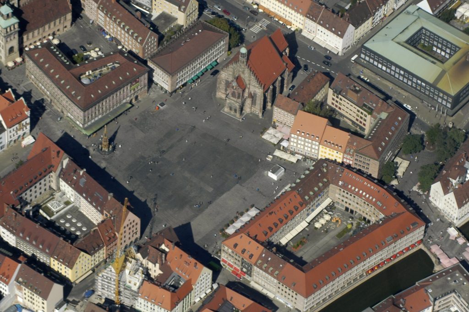Click the green awnings beside the square
This screenshot has height=312, width=469.
click(202, 72)
